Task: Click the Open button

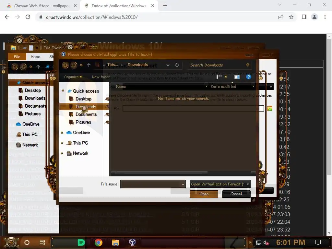Action: click(204, 194)
